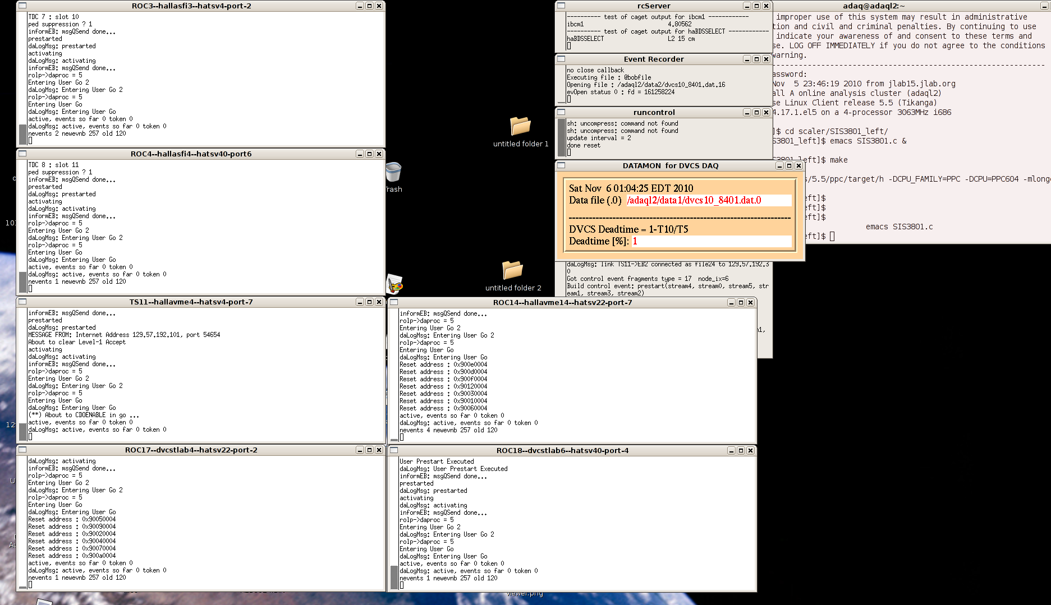Click 'User Prestart Executed' first line in ROC18
1051x605 pixels.
click(x=437, y=461)
